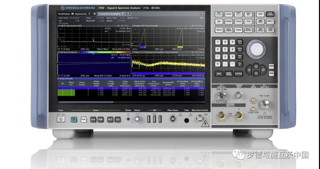320x169 pixels.
Task: Click the Volume knob
Action: pos(137,119)
